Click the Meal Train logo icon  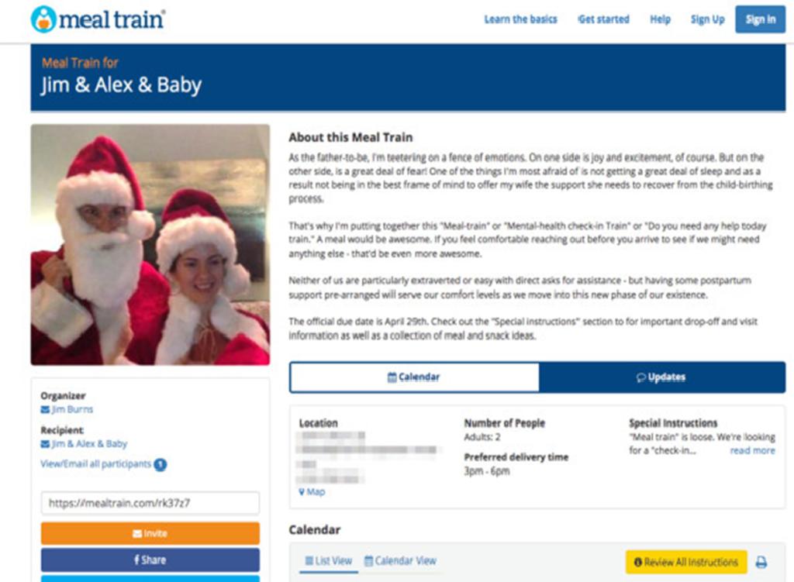(43, 19)
